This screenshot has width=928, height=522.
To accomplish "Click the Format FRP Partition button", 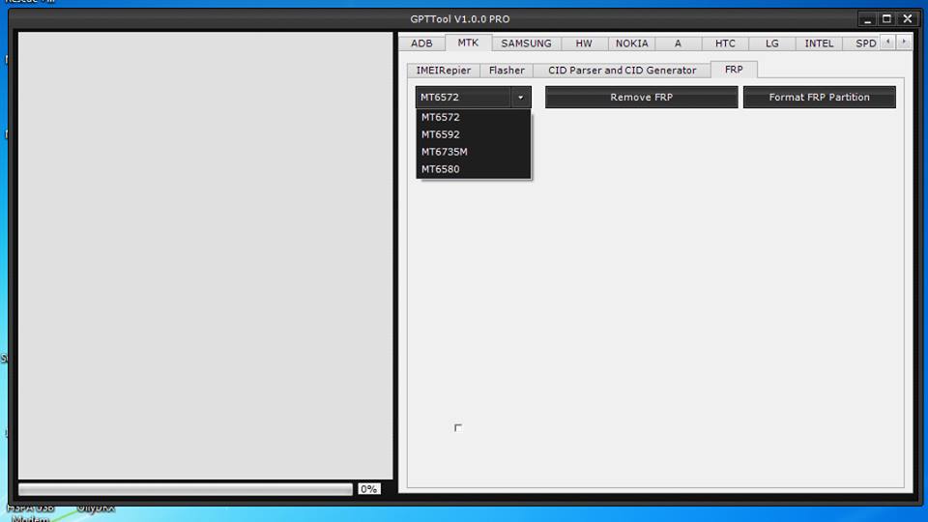I will [x=819, y=97].
